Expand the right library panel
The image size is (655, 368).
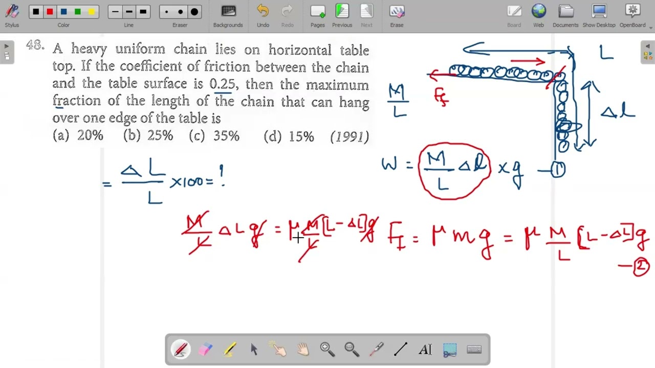648,52
